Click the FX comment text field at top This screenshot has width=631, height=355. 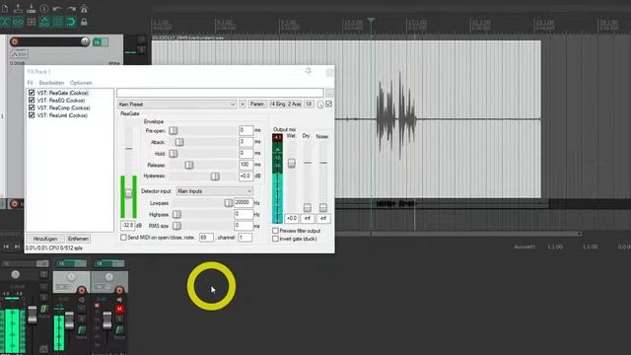220,93
